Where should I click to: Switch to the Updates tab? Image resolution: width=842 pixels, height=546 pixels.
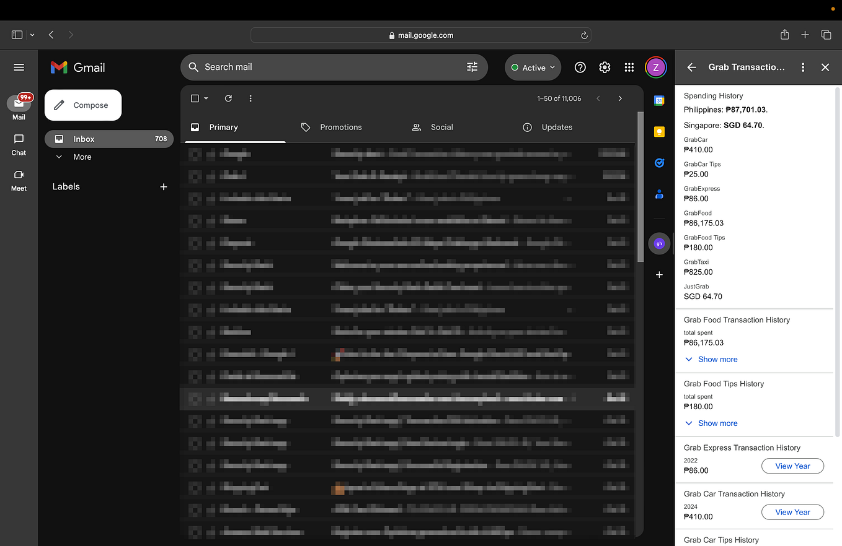557,127
